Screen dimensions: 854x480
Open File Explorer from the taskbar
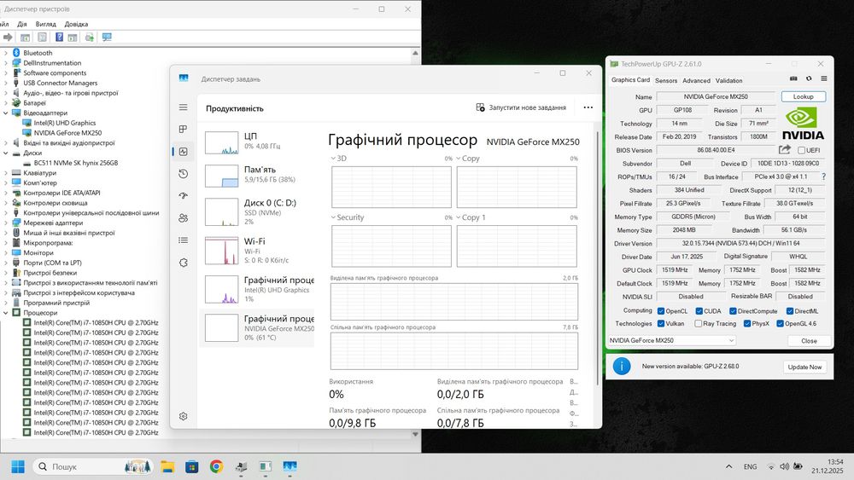pyautogui.click(x=167, y=466)
